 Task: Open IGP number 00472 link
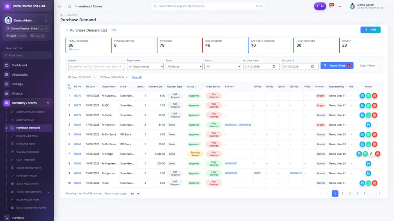pos(257,173)
